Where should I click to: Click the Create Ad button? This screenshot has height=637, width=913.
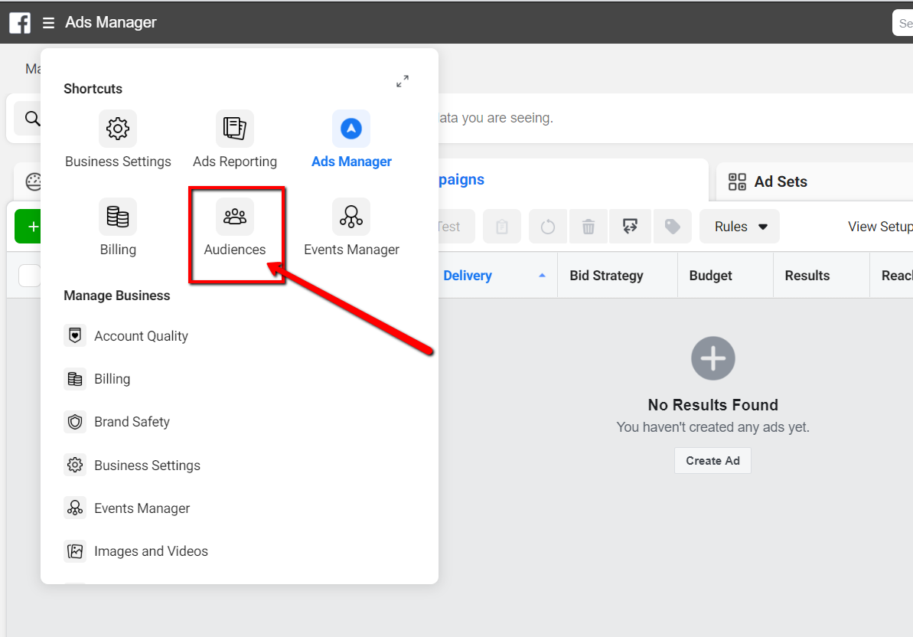tap(712, 461)
